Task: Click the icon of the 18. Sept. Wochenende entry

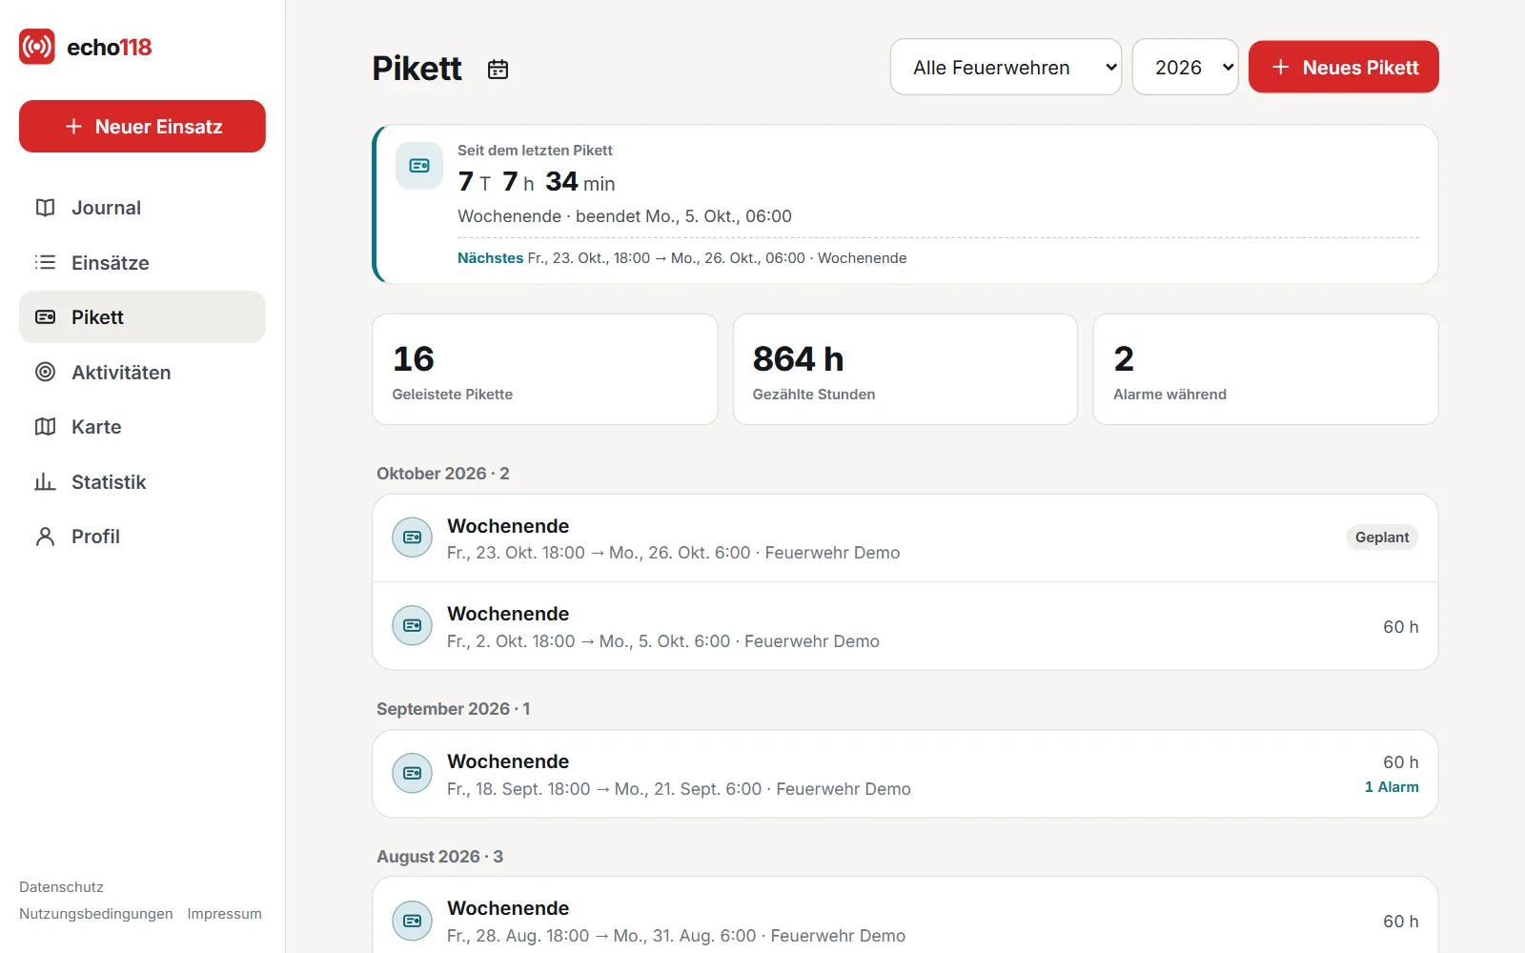Action: click(x=412, y=773)
